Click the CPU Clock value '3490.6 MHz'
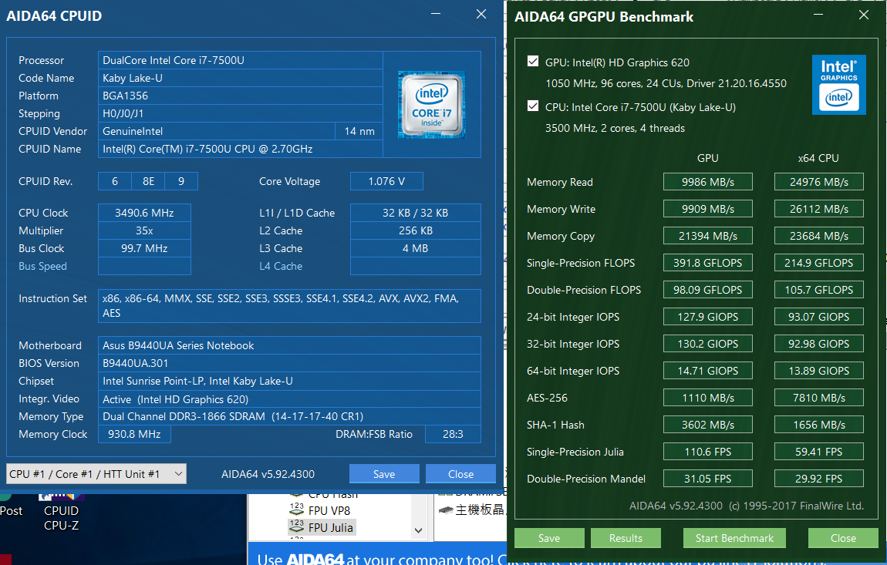Image resolution: width=887 pixels, height=565 pixels. [144, 213]
